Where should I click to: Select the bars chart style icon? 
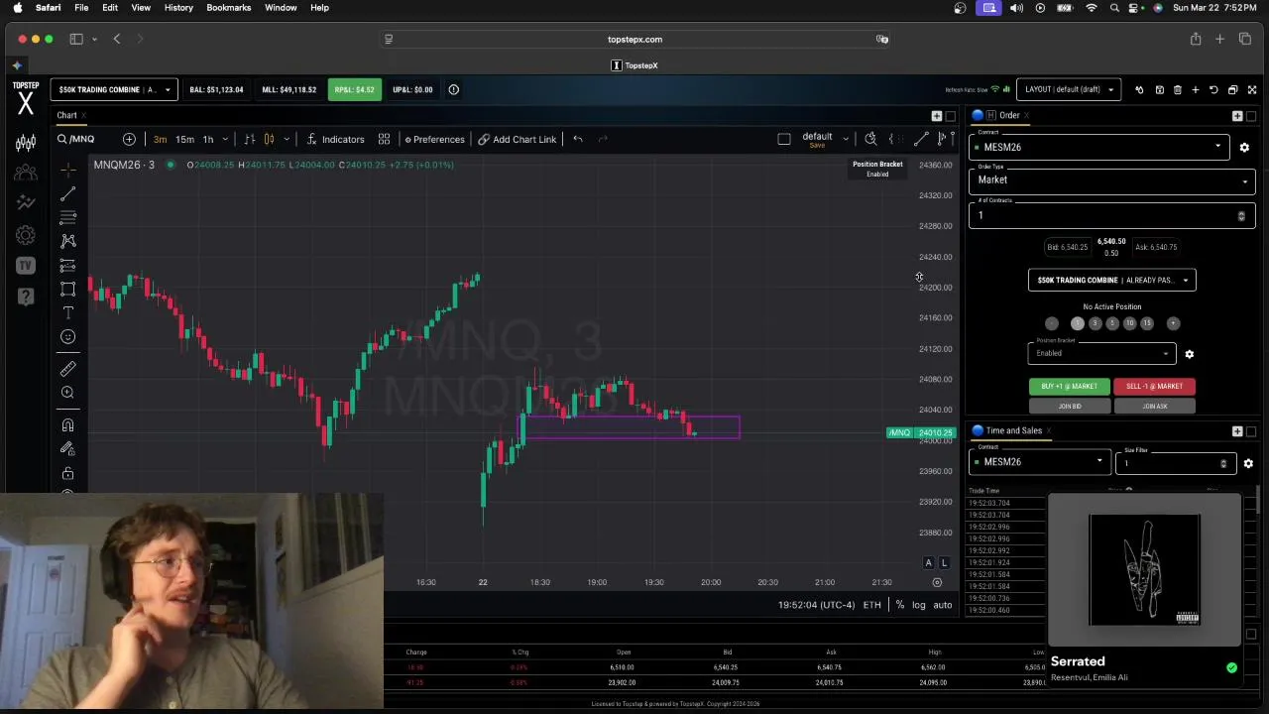pyautogui.click(x=250, y=139)
